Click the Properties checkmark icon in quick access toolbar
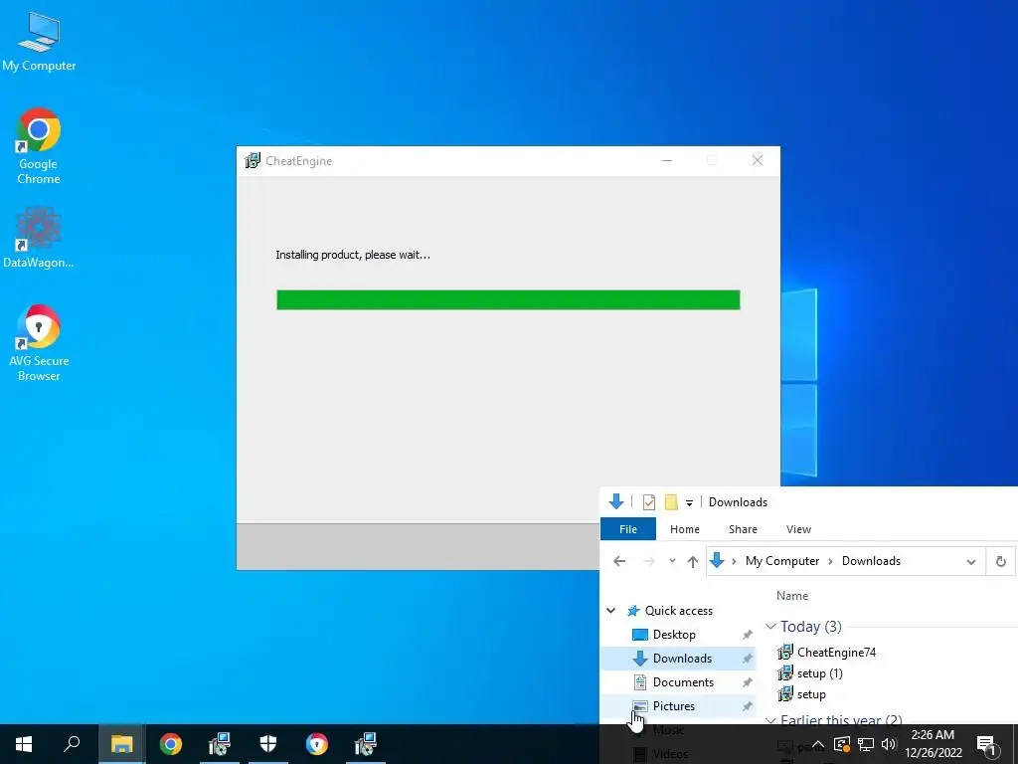The width and height of the screenshot is (1018, 764). 648,502
